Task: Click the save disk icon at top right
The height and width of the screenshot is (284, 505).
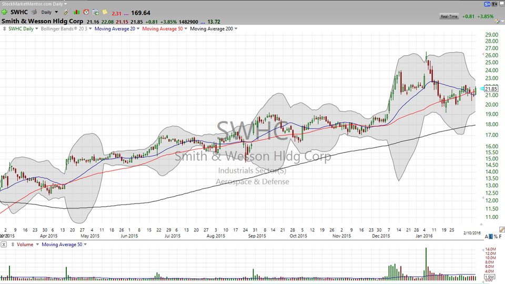Action: tap(501, 4)
